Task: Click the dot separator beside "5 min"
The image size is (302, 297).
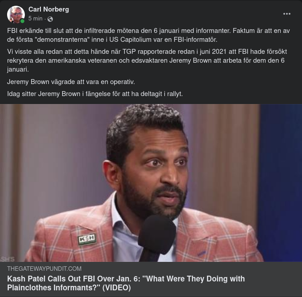Action: tap(45, 19)
